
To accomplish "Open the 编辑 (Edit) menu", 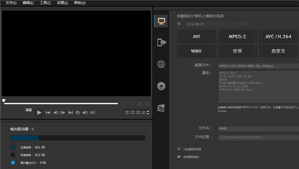I will 28,3.
